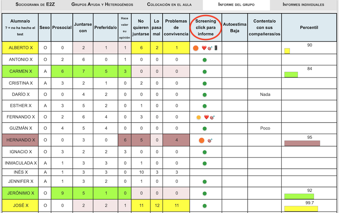Click Alberto X's yellow percentile bar
Screen dimensions: 339x213
(287, 51)
